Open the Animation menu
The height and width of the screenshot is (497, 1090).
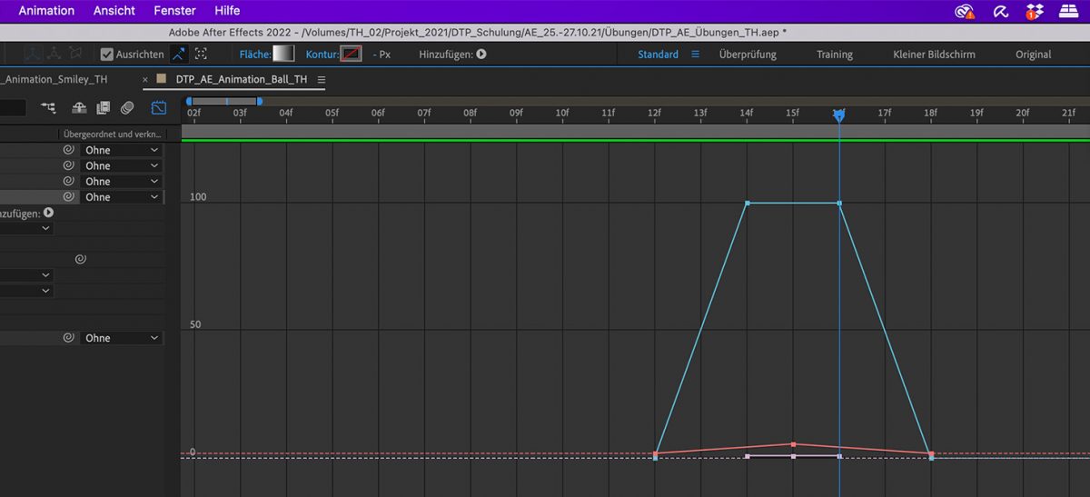pyautogui.click(x=46, y=11)
